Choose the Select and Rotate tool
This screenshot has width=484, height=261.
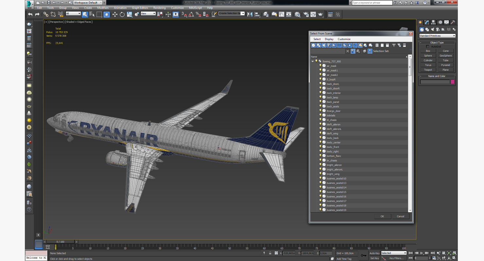pyautogui.click(x=122, y=14)
